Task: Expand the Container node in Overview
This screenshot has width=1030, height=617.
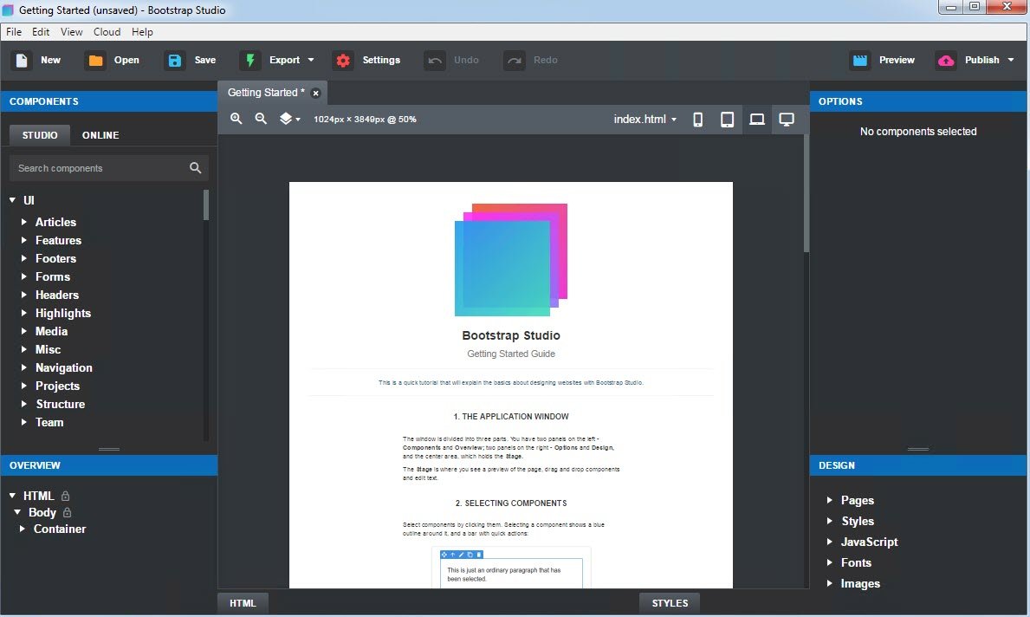Action: click(23, 529)
